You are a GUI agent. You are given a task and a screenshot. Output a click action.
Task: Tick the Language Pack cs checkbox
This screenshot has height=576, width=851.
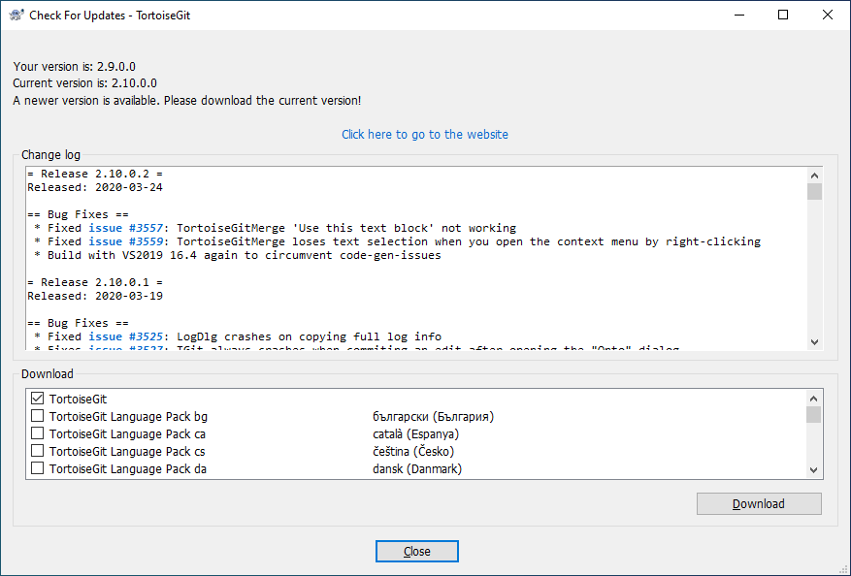38,451
